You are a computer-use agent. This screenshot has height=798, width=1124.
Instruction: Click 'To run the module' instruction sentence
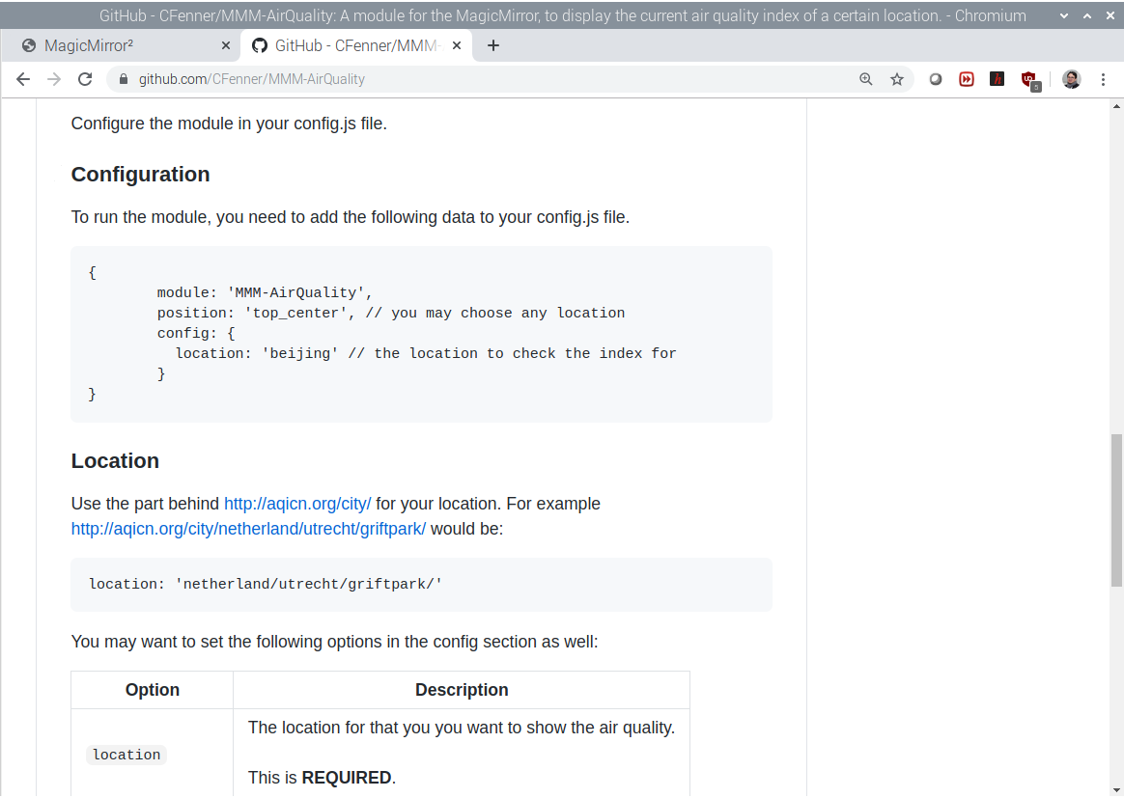[x=350, y=217]
